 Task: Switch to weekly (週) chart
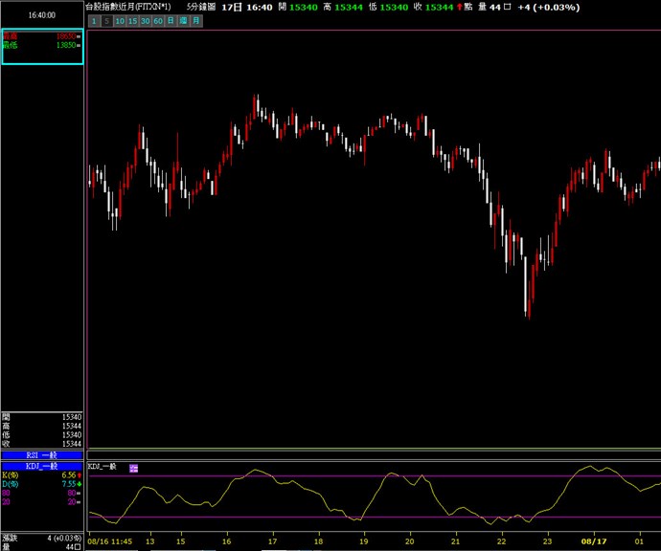[183, 20]
